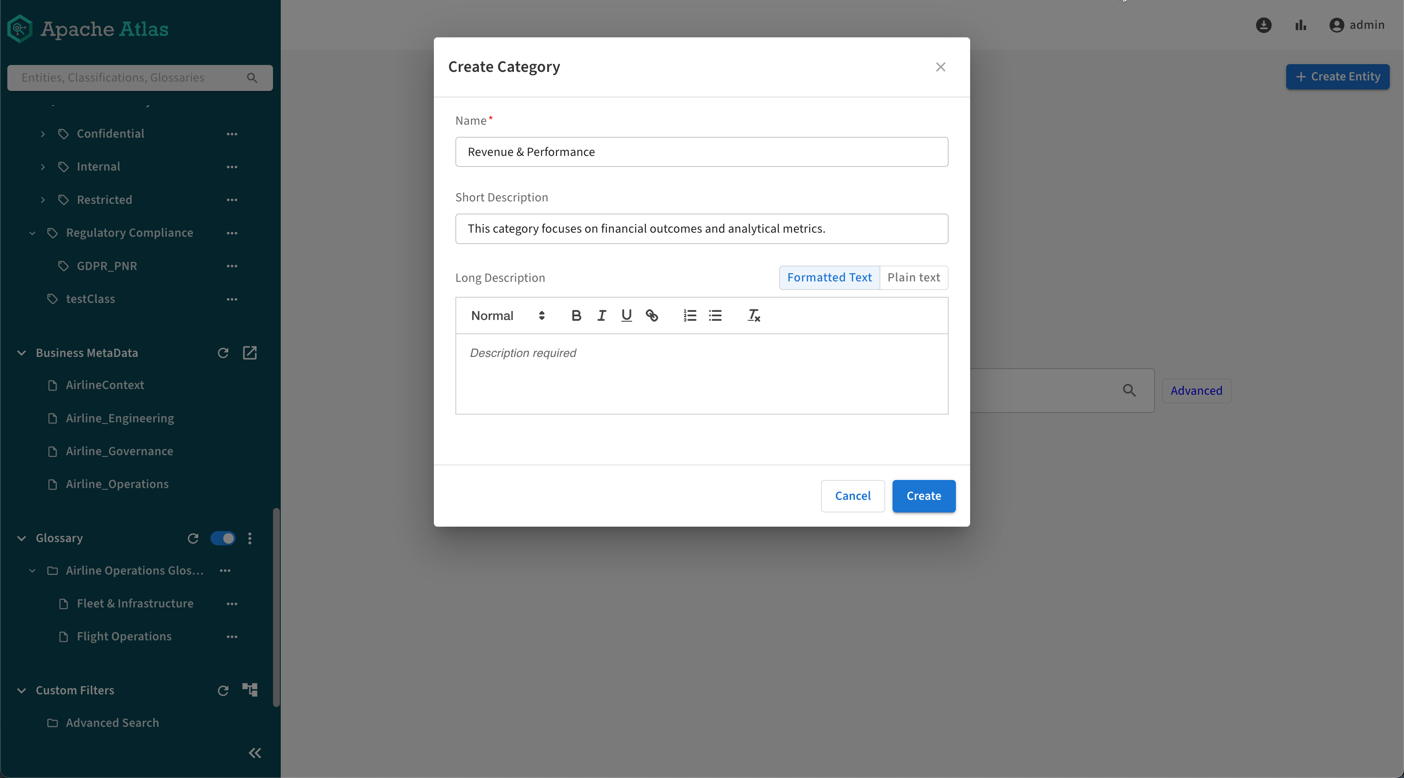Image resolution: width=1404 pixels, height=778 pixels.
Task: Click the Create button
Action: 923,496
